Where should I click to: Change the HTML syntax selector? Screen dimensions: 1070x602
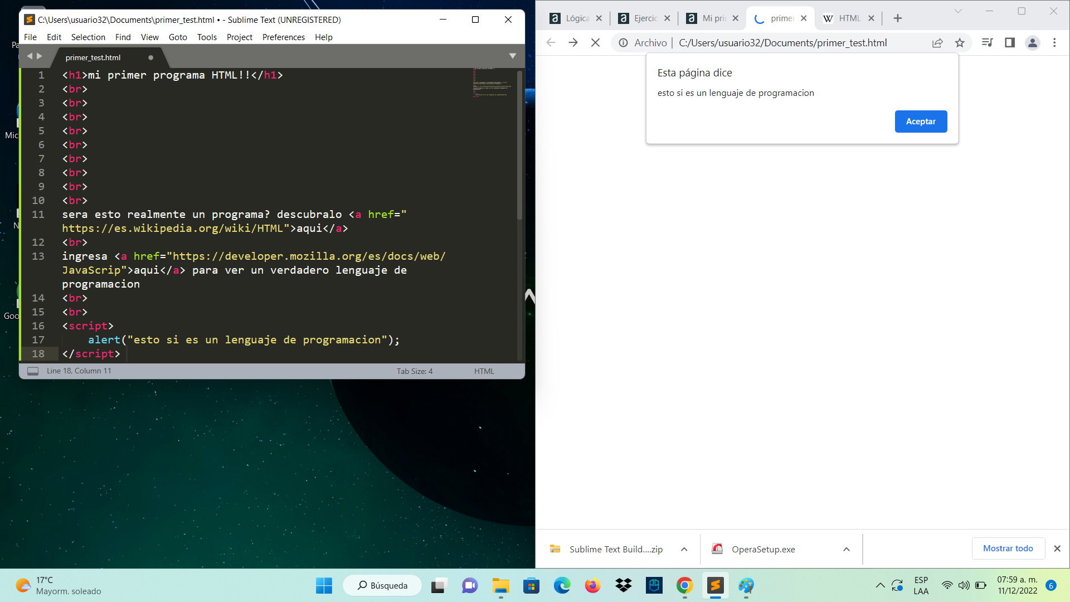(484, 371)
